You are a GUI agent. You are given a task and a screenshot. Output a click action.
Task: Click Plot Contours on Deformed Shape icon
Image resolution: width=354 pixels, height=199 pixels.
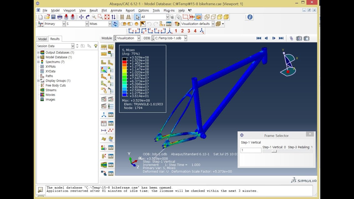(104, 70)
